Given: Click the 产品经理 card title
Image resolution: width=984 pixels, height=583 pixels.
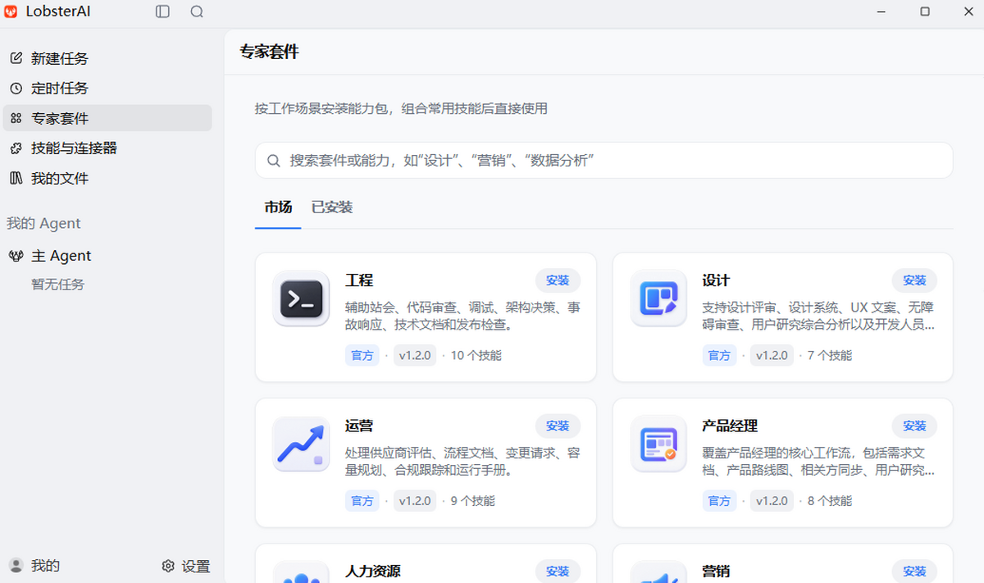Looking at the screenshot, I should (x=730, y=426).
